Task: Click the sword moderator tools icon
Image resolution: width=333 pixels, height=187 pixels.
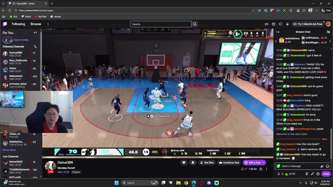Action: tap(312, 174)
